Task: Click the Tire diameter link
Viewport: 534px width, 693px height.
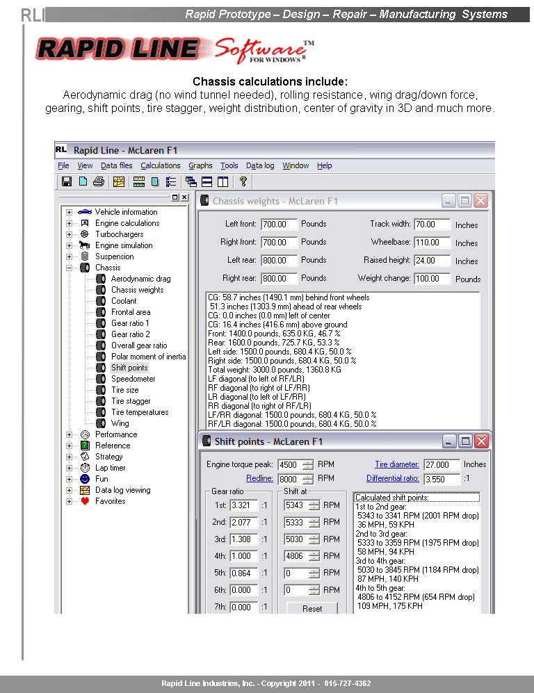Action: 397,464
